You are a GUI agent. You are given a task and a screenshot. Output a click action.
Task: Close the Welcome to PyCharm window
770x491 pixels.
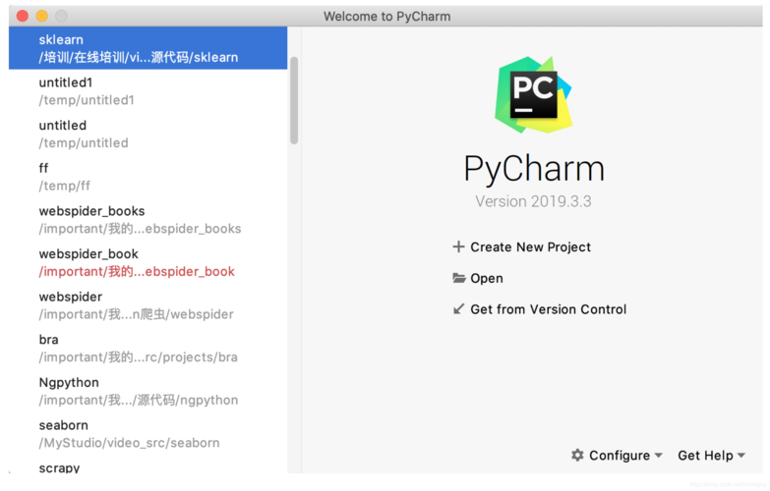[23, 16]
